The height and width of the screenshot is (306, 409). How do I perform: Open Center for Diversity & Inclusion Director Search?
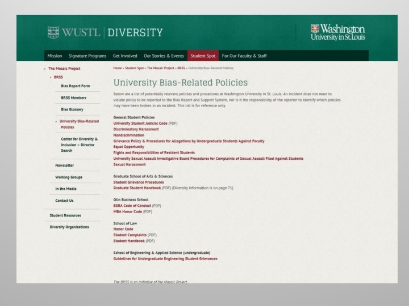[x=79, y=144]
